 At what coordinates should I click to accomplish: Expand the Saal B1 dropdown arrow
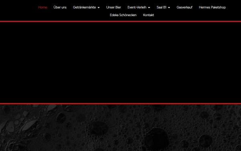coord(169,8)
